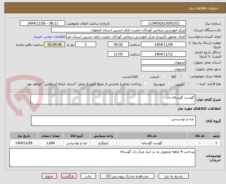
Task: Click the نام کالا column header
Action: tap(152, 136)
